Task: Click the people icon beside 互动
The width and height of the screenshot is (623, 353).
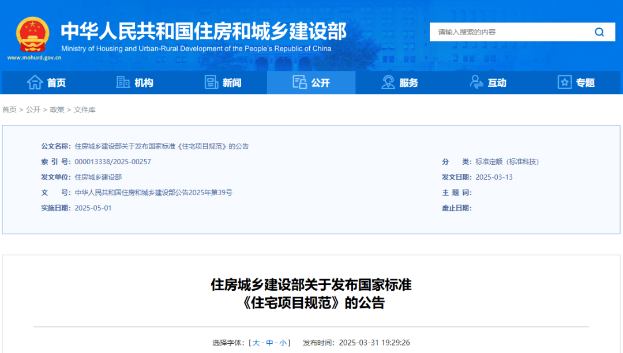Action: point(476,82)
